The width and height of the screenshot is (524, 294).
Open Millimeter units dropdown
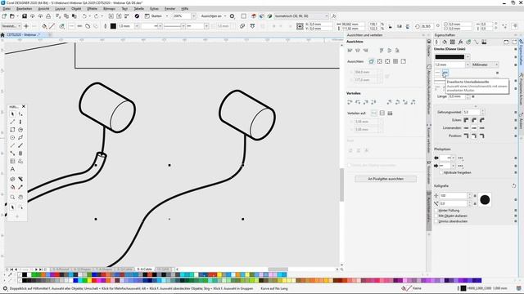(x=485, y=65)
